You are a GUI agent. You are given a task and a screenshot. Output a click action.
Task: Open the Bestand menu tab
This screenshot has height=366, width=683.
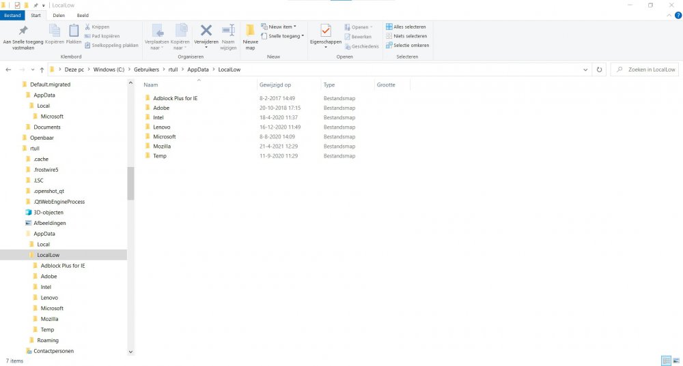coord(13,15)
